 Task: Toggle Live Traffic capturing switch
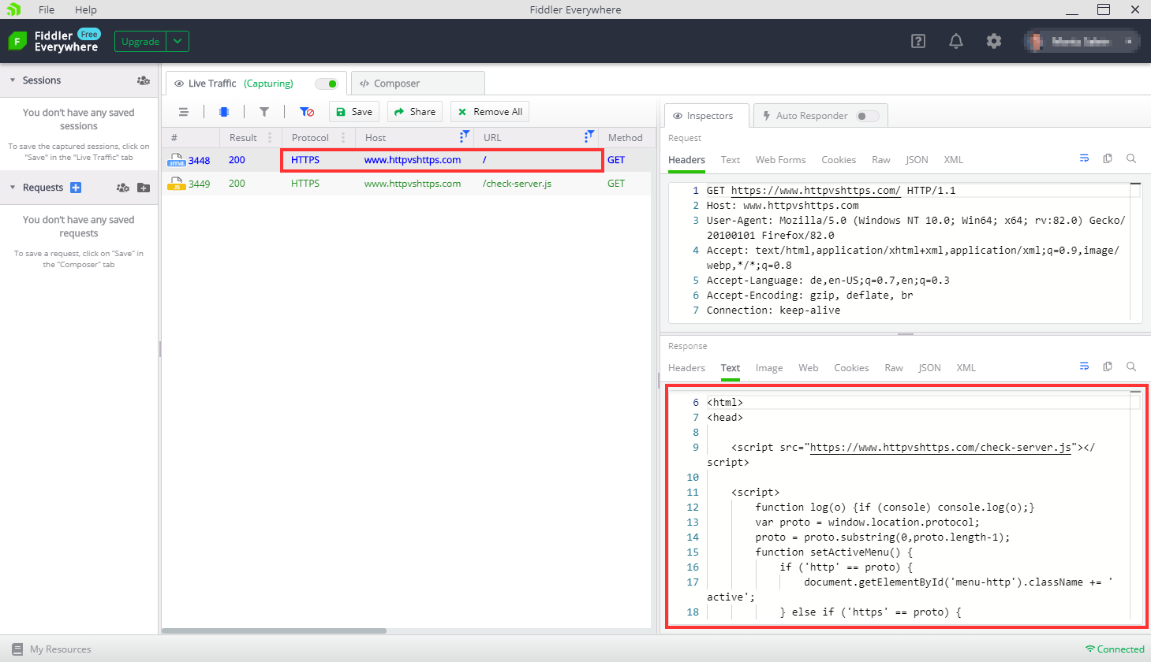click(327, 84)
